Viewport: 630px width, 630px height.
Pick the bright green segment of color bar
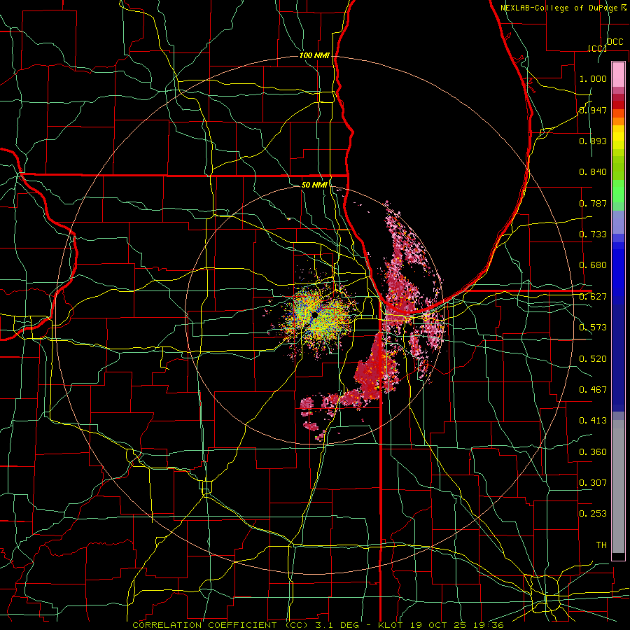coord(618,191)
